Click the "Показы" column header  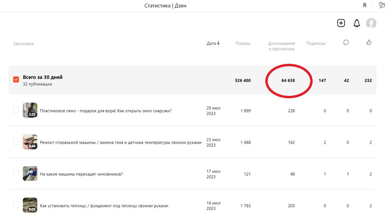click(243, 43)
